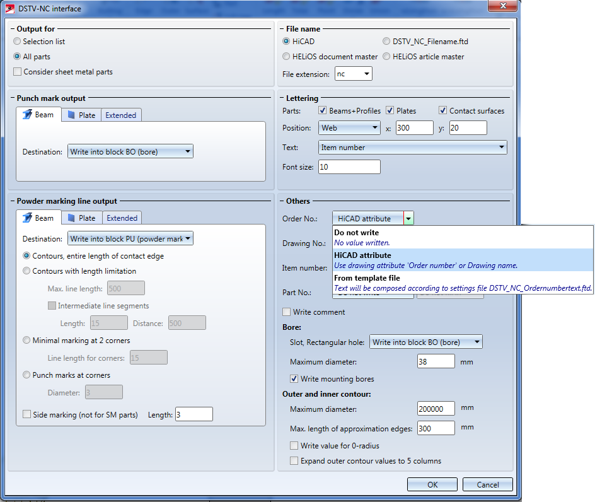The height and width of the screenshot is (502, 595).
Task: Select Punch marks at corners option
Action: coord(26,375)
